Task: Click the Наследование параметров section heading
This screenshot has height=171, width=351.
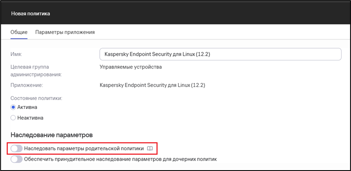Action: [x=52, y=135]
